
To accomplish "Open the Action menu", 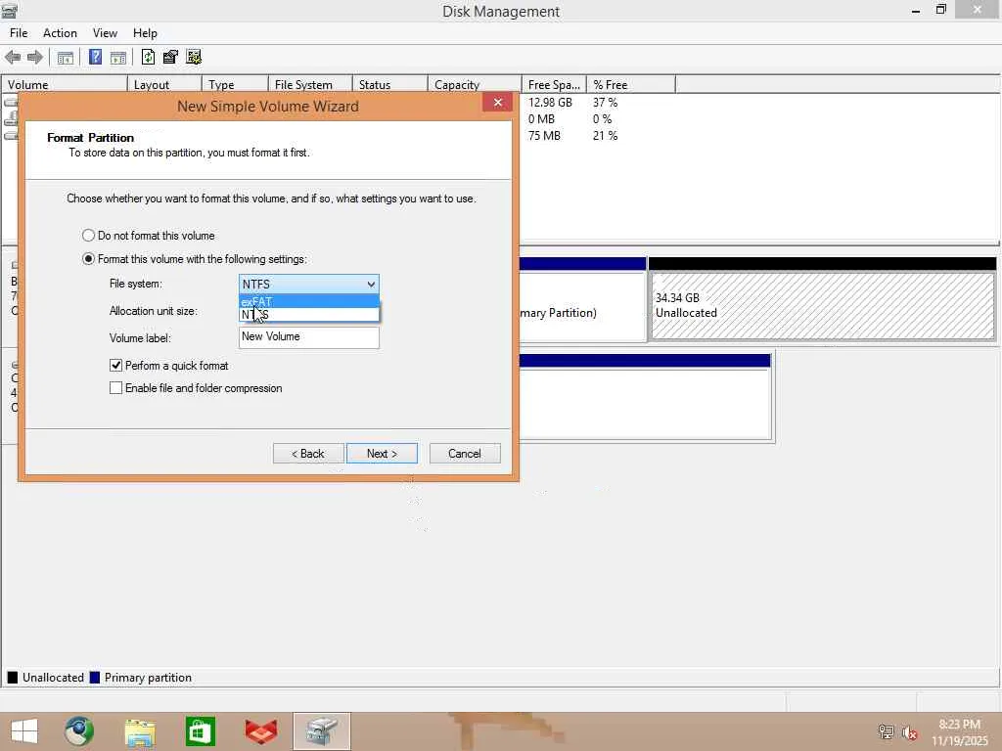I will (60, 32).
